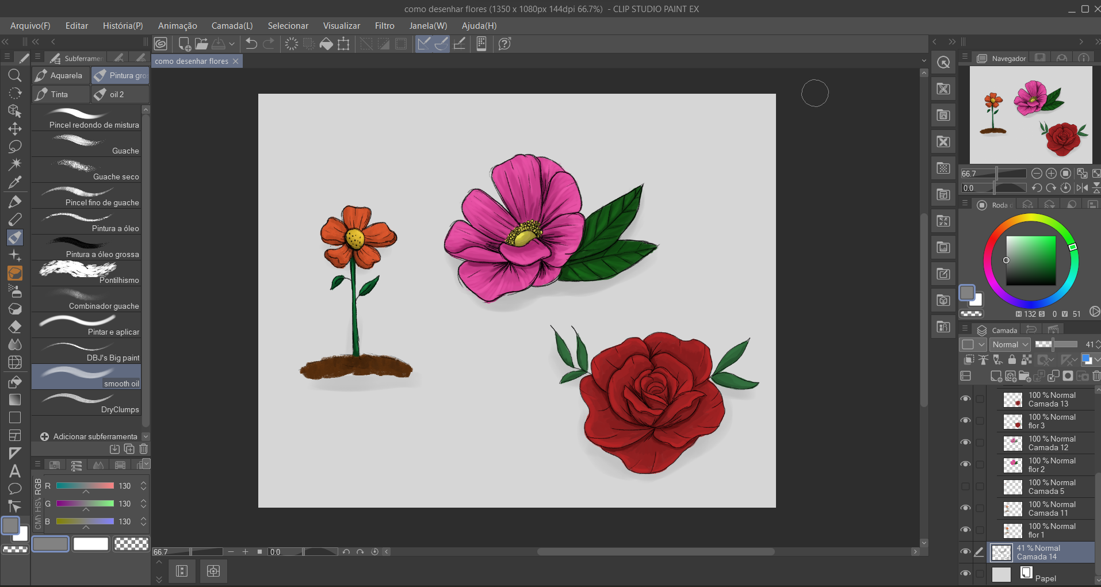Expand the Adicionar subferramenta options arrow

(x=146, y=436)
